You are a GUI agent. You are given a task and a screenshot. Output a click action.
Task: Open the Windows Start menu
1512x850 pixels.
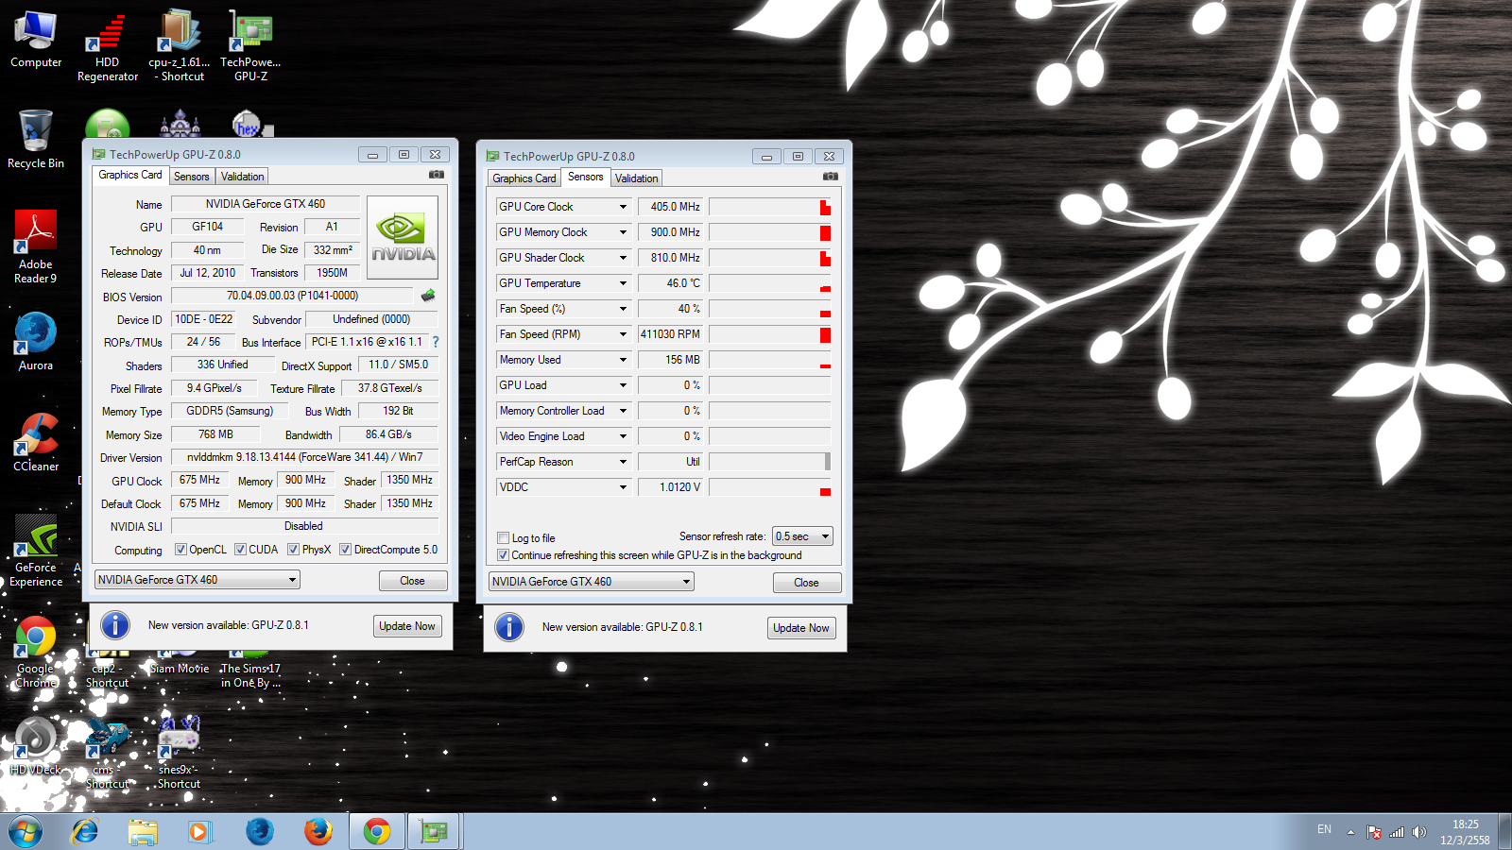[x=26, y=832]
